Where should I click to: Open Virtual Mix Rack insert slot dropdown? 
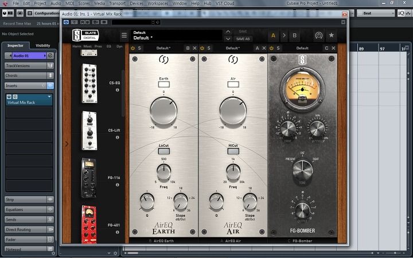point(49,97)
